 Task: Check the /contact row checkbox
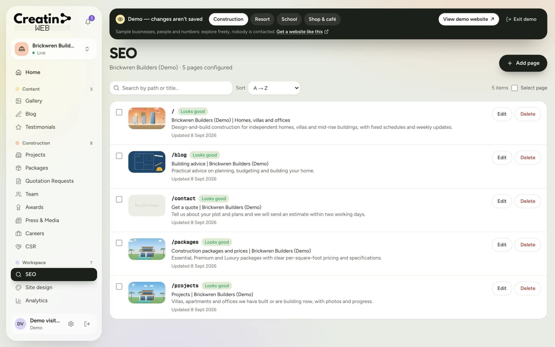pos(119,200)
